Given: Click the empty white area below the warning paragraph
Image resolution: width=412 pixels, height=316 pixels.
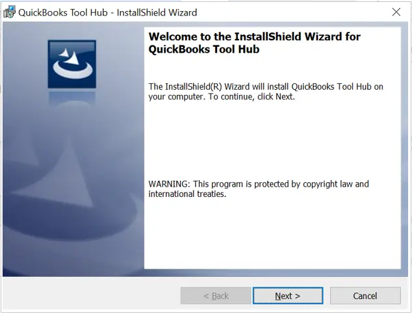Looking at the screenshot, I should [272, 234].
